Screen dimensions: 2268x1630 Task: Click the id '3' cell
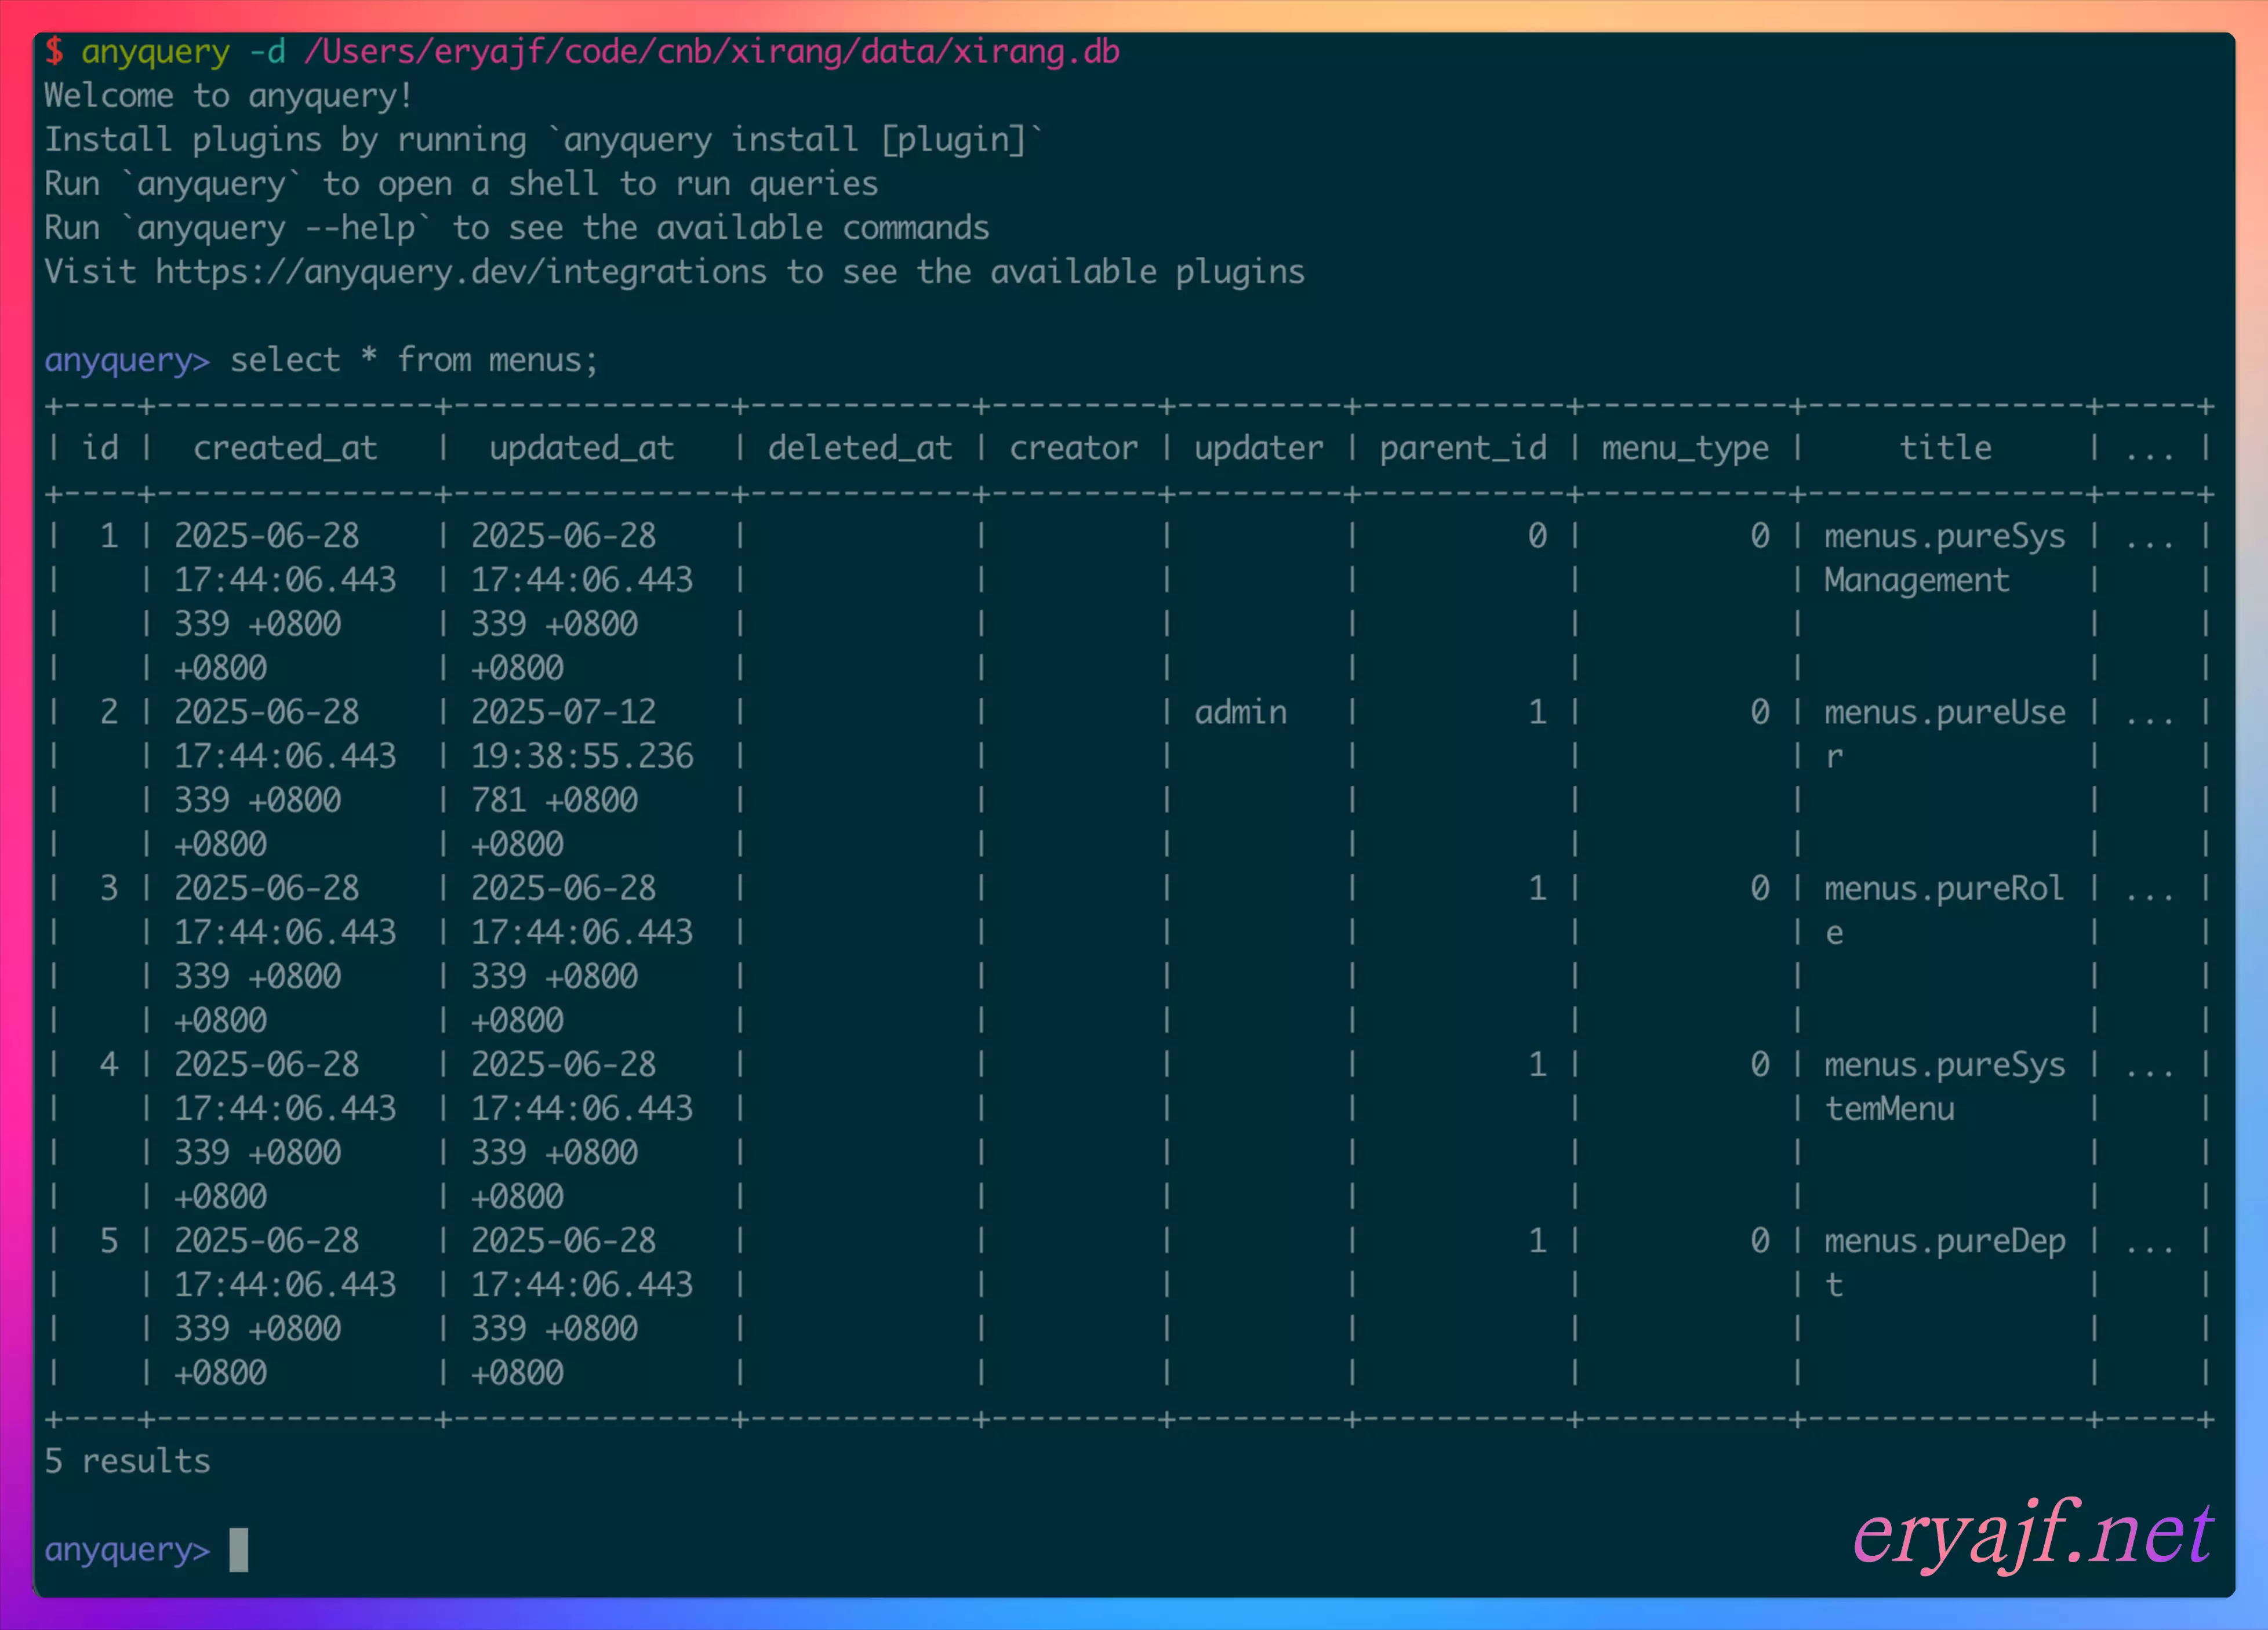(x=109, y=888)
